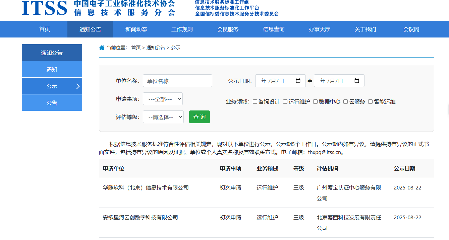Check the 咨询设计 checkbox
Viewport: 449px width, 240px height.
point(255,101)
